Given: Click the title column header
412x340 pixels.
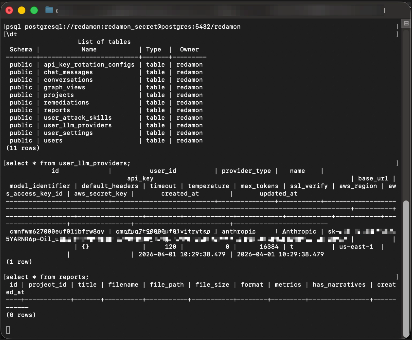Looking at the screenshot, I should [x=87, y=285].
